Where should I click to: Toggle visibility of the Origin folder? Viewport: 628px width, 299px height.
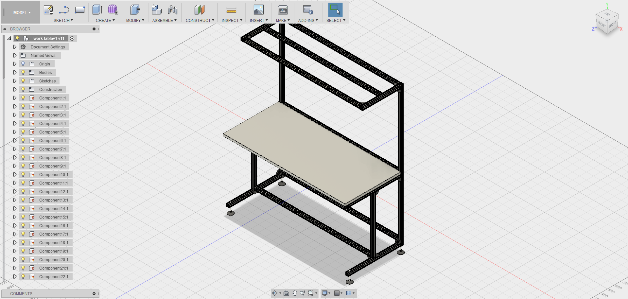[x=23, y=64]
